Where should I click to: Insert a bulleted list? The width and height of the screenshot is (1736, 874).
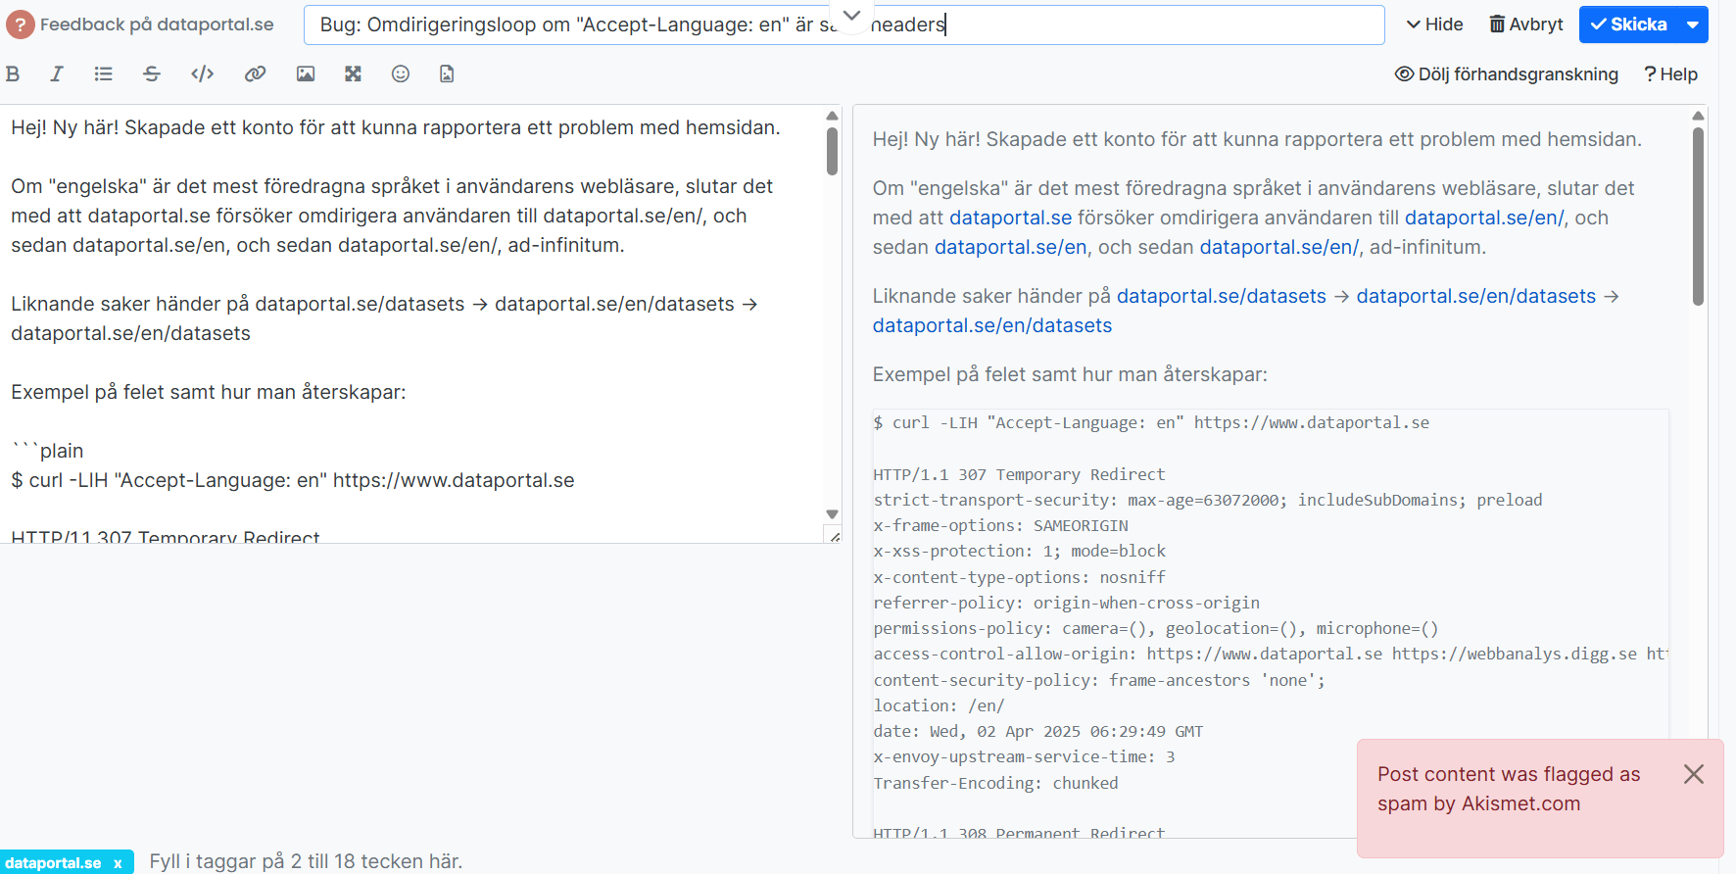pos(103,73)
